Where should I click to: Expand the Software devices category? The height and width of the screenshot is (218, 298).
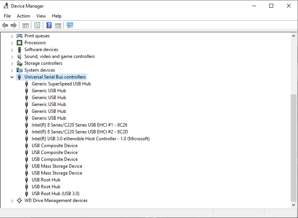click(x=12, y=50)
